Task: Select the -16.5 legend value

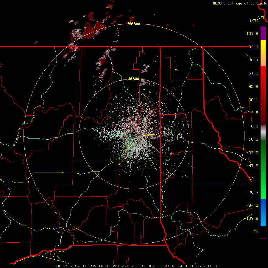Action: 252,139
